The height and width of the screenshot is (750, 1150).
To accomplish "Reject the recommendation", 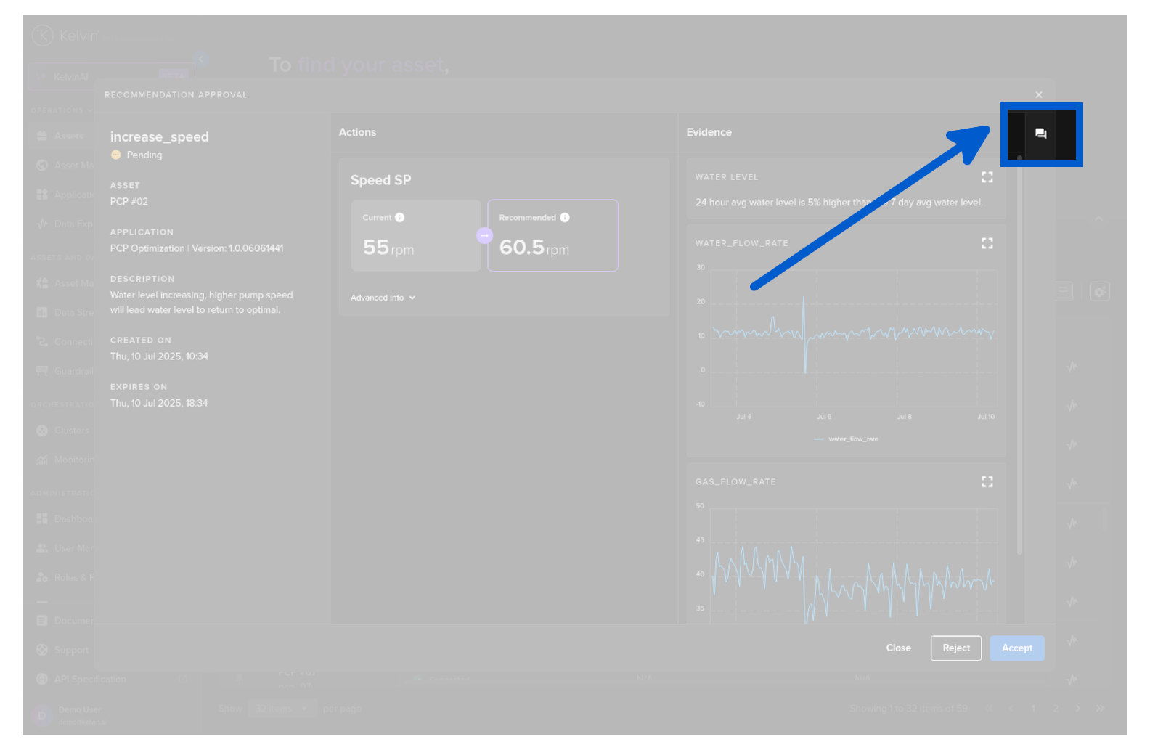I will [x=955, y=648].
